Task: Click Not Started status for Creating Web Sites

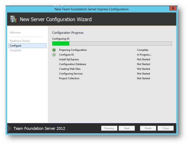Action: tap(144, 69)
